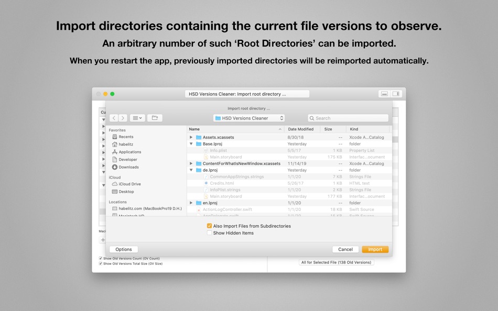Select the de.lproj folder row
The image size is (498, 311).
coord(289,170)
